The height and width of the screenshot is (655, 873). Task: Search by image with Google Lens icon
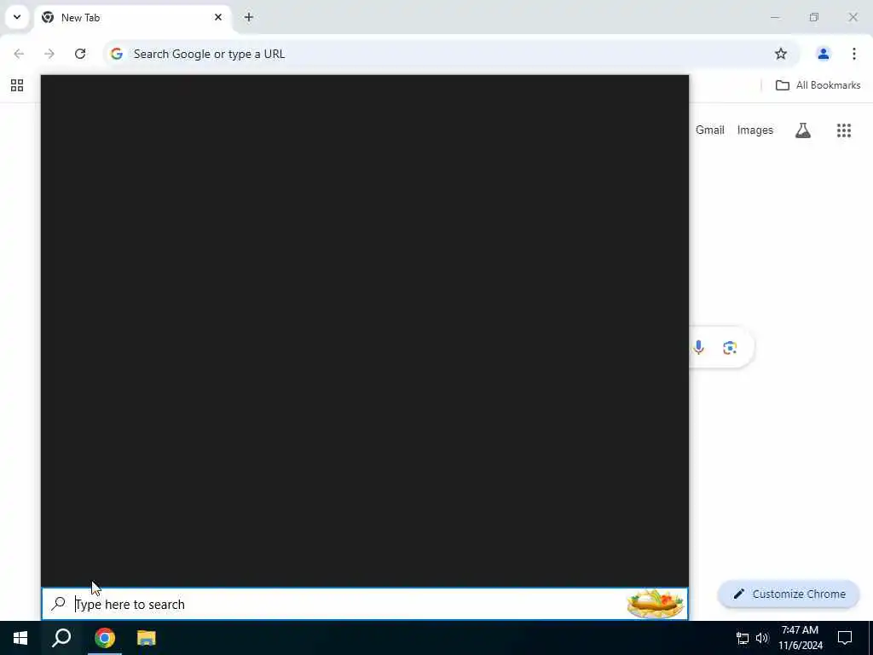tap(730, 348)
